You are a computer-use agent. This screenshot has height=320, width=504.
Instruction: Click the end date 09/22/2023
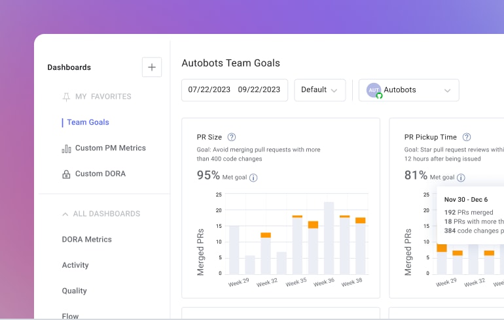(x=259, y=89)
